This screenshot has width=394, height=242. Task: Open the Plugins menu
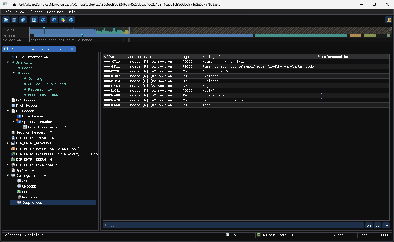(36, 12)
